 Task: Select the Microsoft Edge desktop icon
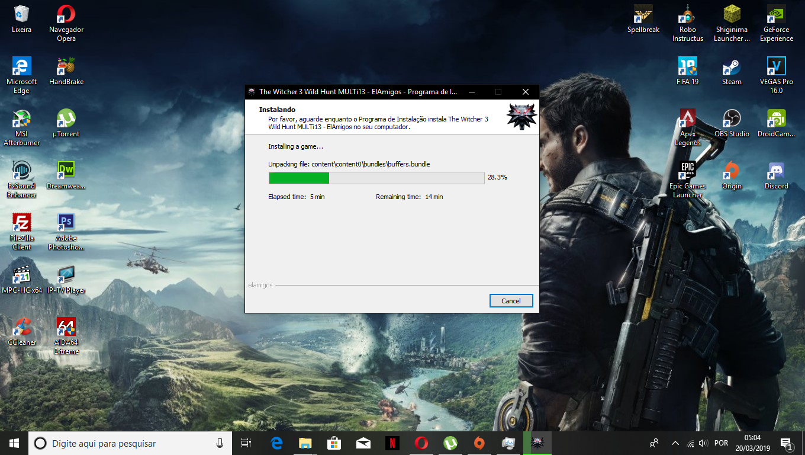coord(22,76)
